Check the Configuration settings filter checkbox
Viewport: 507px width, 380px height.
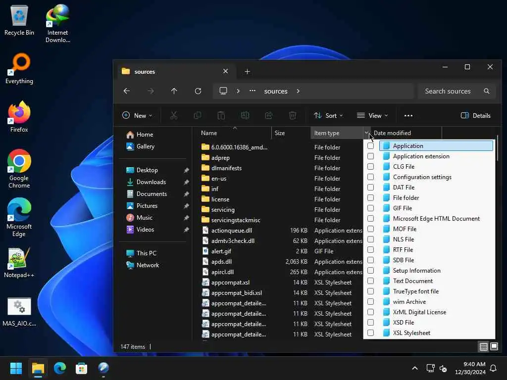(370, 177)
